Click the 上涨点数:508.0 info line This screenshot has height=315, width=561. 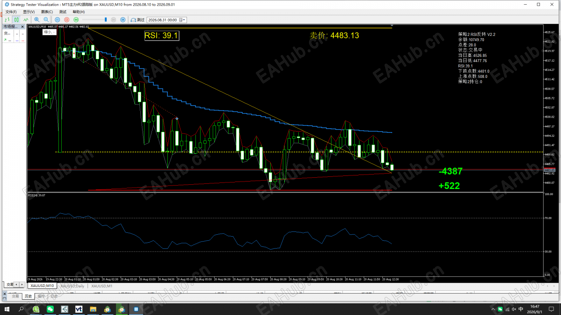click(x=473, y=77)
